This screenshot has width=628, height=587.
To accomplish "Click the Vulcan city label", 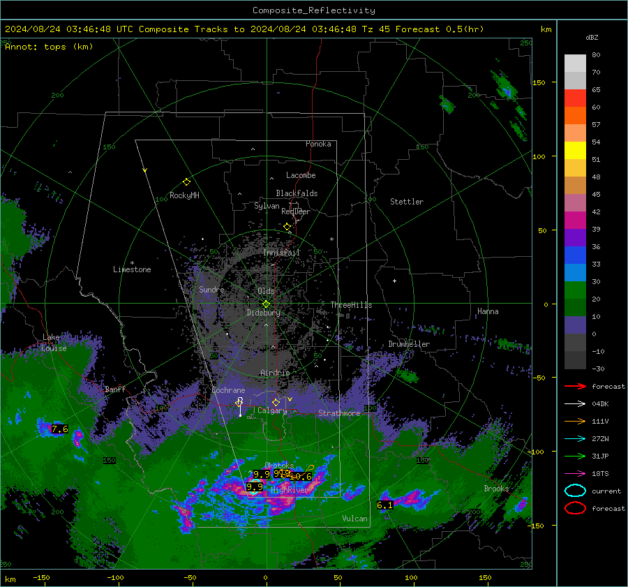I will coord(355,519).
